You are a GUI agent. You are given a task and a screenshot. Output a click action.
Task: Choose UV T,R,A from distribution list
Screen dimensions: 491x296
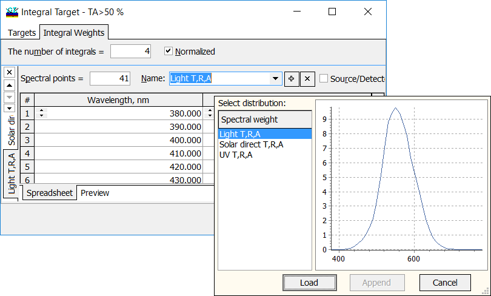tap(236, 155)
